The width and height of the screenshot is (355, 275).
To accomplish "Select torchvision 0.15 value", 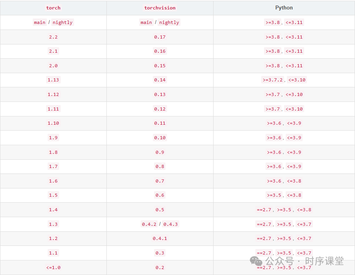I will 160,66.
